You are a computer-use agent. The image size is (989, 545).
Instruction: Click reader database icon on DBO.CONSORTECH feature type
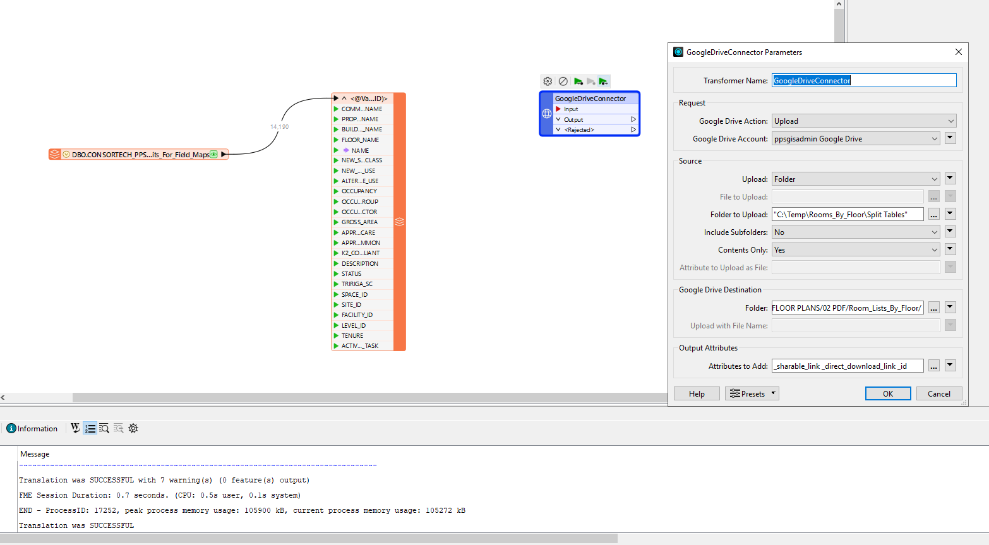pos(55,154)
